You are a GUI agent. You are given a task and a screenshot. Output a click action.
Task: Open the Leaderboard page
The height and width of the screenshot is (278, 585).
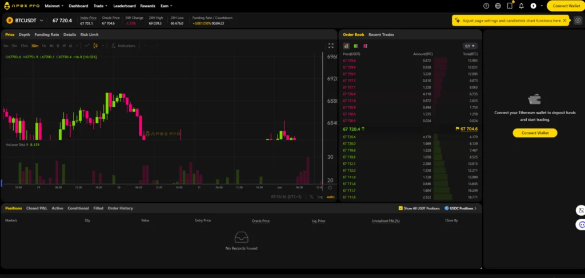124,6
